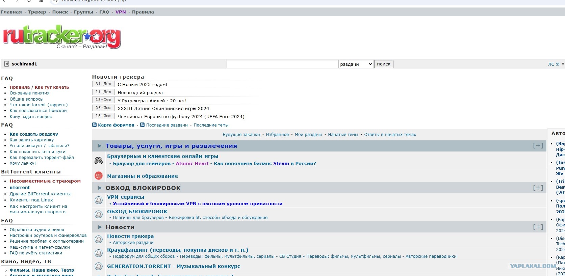The width and height of the screenshot is (565, 276).
Task: Open FAQ in top navigation
Action: [104, 12]
